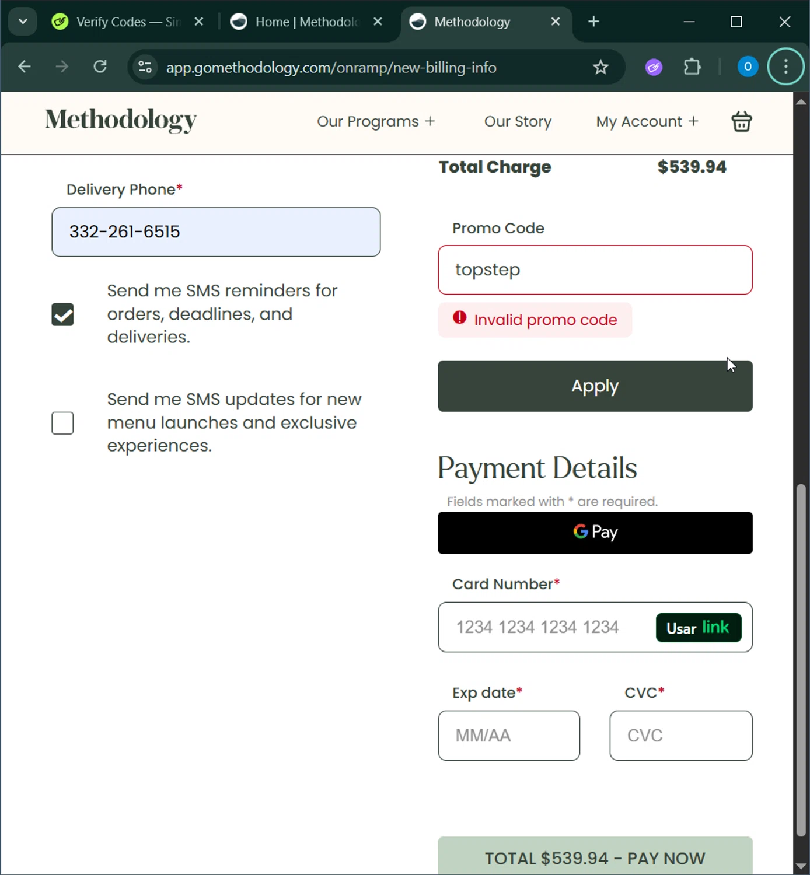
Task: Open the tab search dropdown arrow
Action: [23, 22]
